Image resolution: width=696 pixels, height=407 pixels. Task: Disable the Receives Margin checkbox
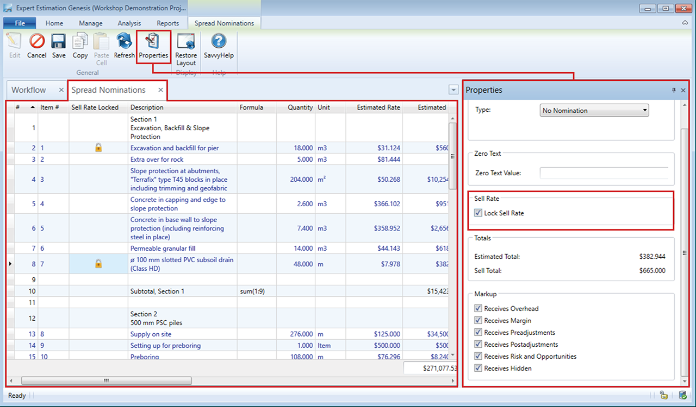(x=478, y=321)
